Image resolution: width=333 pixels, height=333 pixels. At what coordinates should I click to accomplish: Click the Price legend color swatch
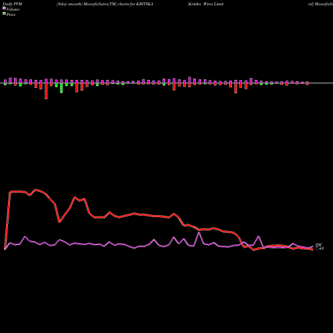(4, 14)
